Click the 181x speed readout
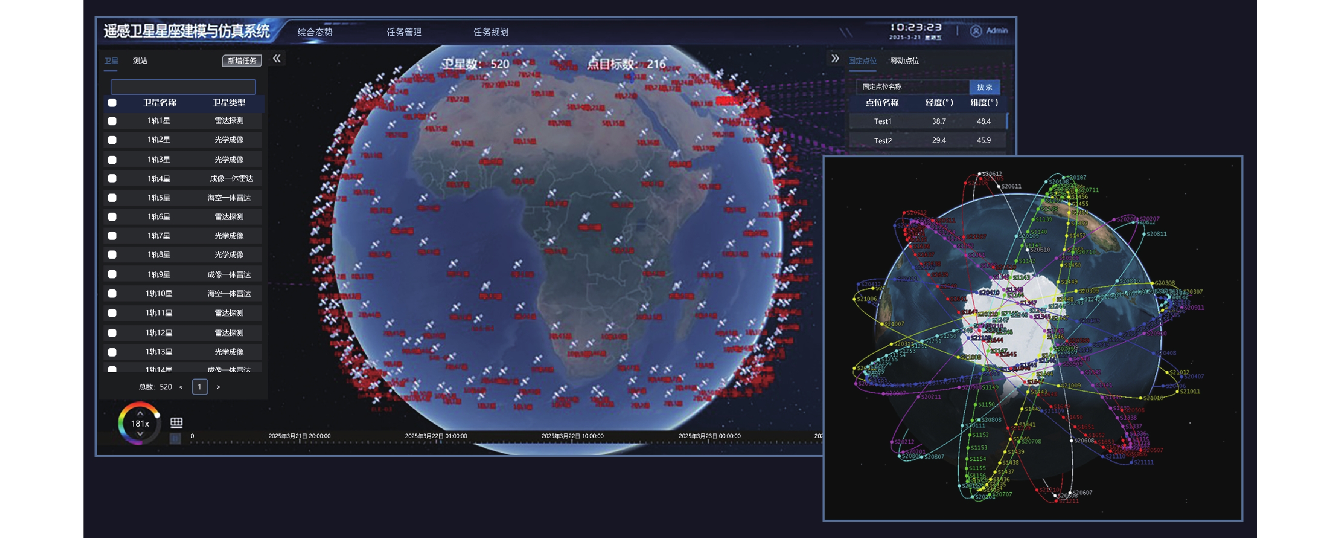The height and width of the screenshot is (538, 1341). (140, 424)
